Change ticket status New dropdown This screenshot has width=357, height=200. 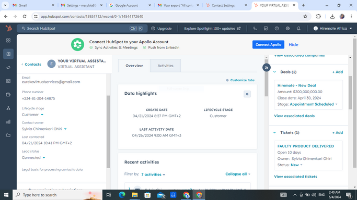tap(296, 165)
